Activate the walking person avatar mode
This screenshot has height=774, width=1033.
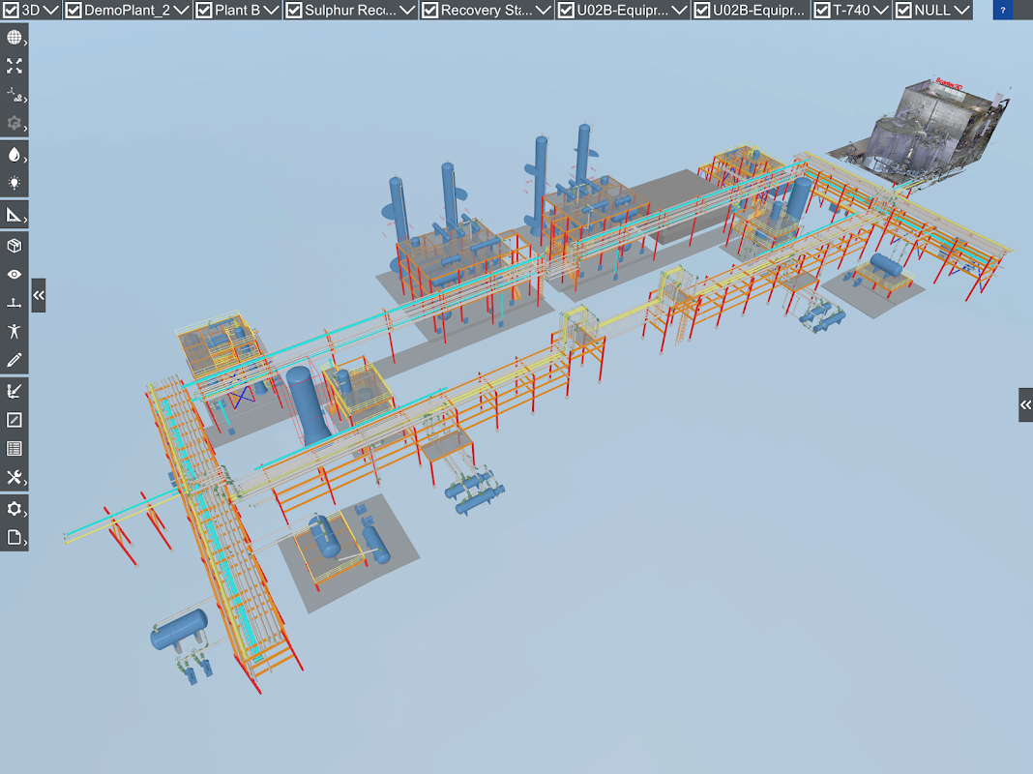click(14, 331)
